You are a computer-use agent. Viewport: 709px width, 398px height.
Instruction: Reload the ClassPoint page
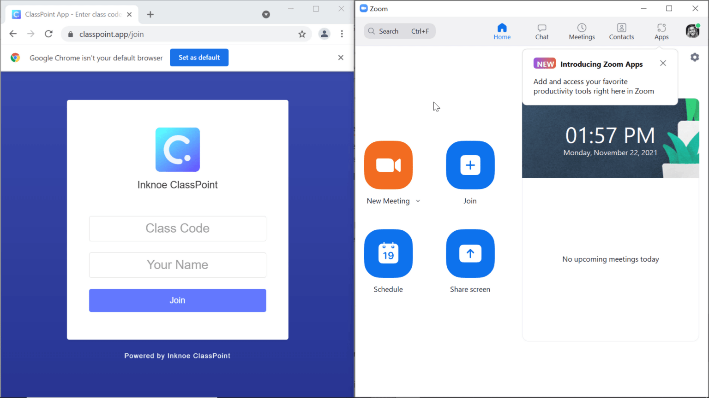tap(48, 34)
